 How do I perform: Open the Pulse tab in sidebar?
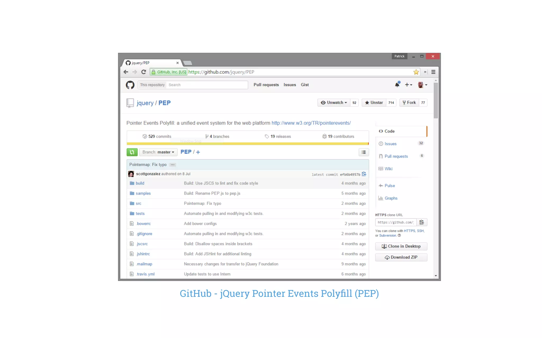pos(401,186)
